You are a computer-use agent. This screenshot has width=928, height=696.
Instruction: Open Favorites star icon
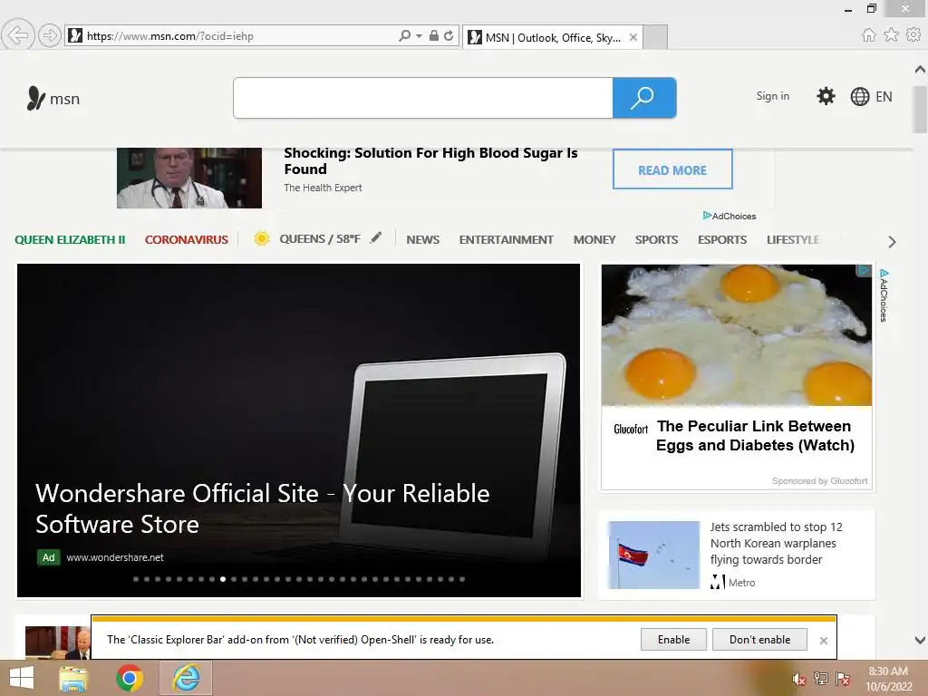pos(891,35)
